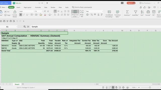Click the Format cells icon
The width and height of the screenshot is (161, 90).
click(148, 12)
